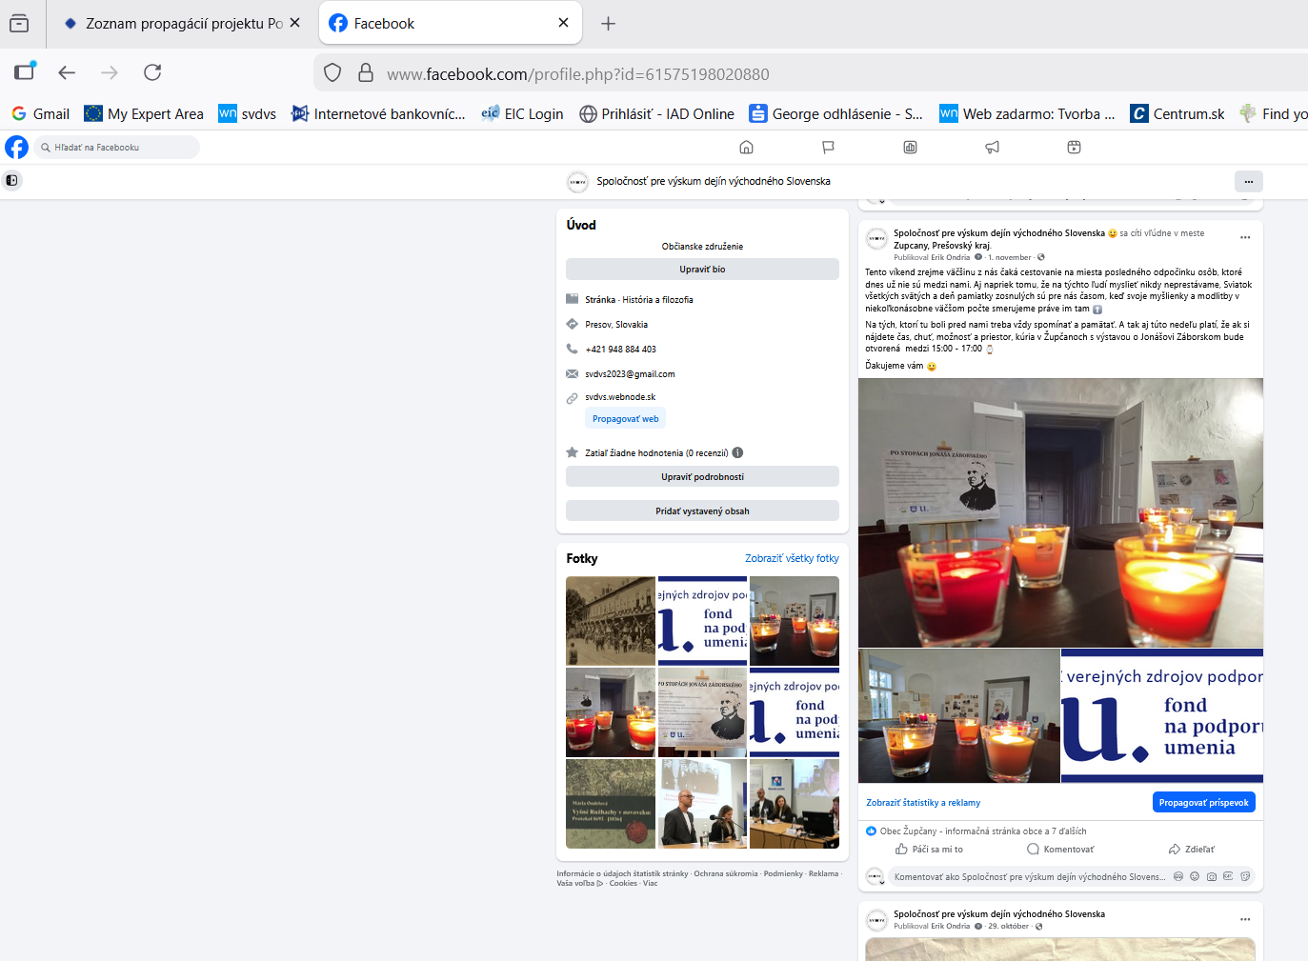The height and width of the screenshot is (961, 1308).
Task: Open the Pages flag icon
Action: tap(828, 148)
